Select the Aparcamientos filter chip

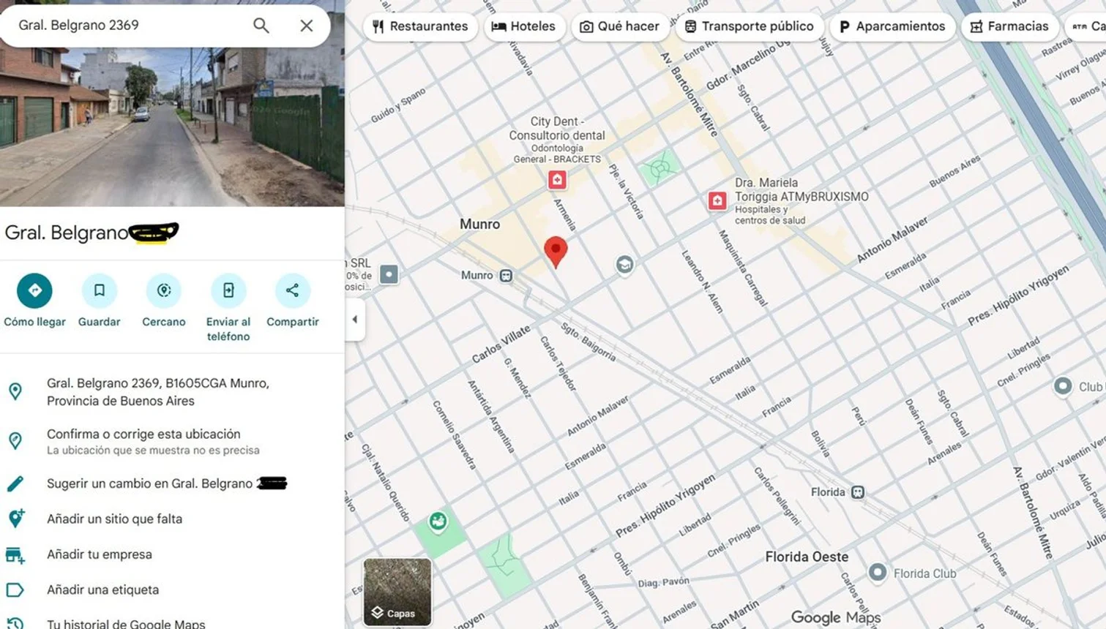[x=892, y=26]
